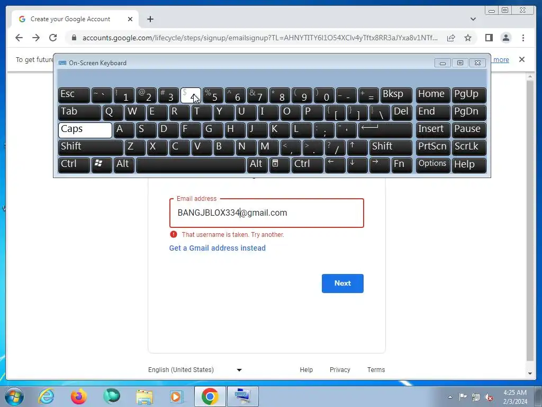Open Chrome three-dot menu
The image size is (542, 407).
pos(523,38)
